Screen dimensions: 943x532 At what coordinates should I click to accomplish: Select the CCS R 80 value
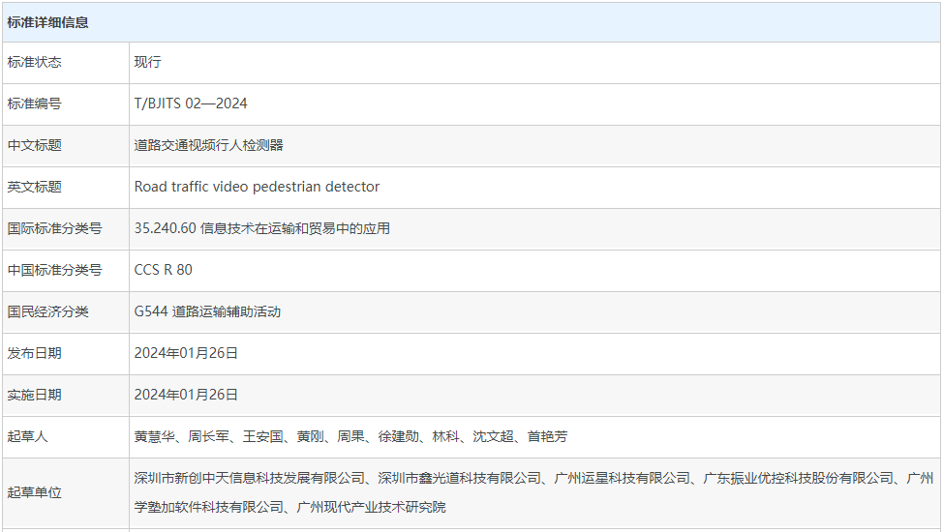tap(164, 270)
